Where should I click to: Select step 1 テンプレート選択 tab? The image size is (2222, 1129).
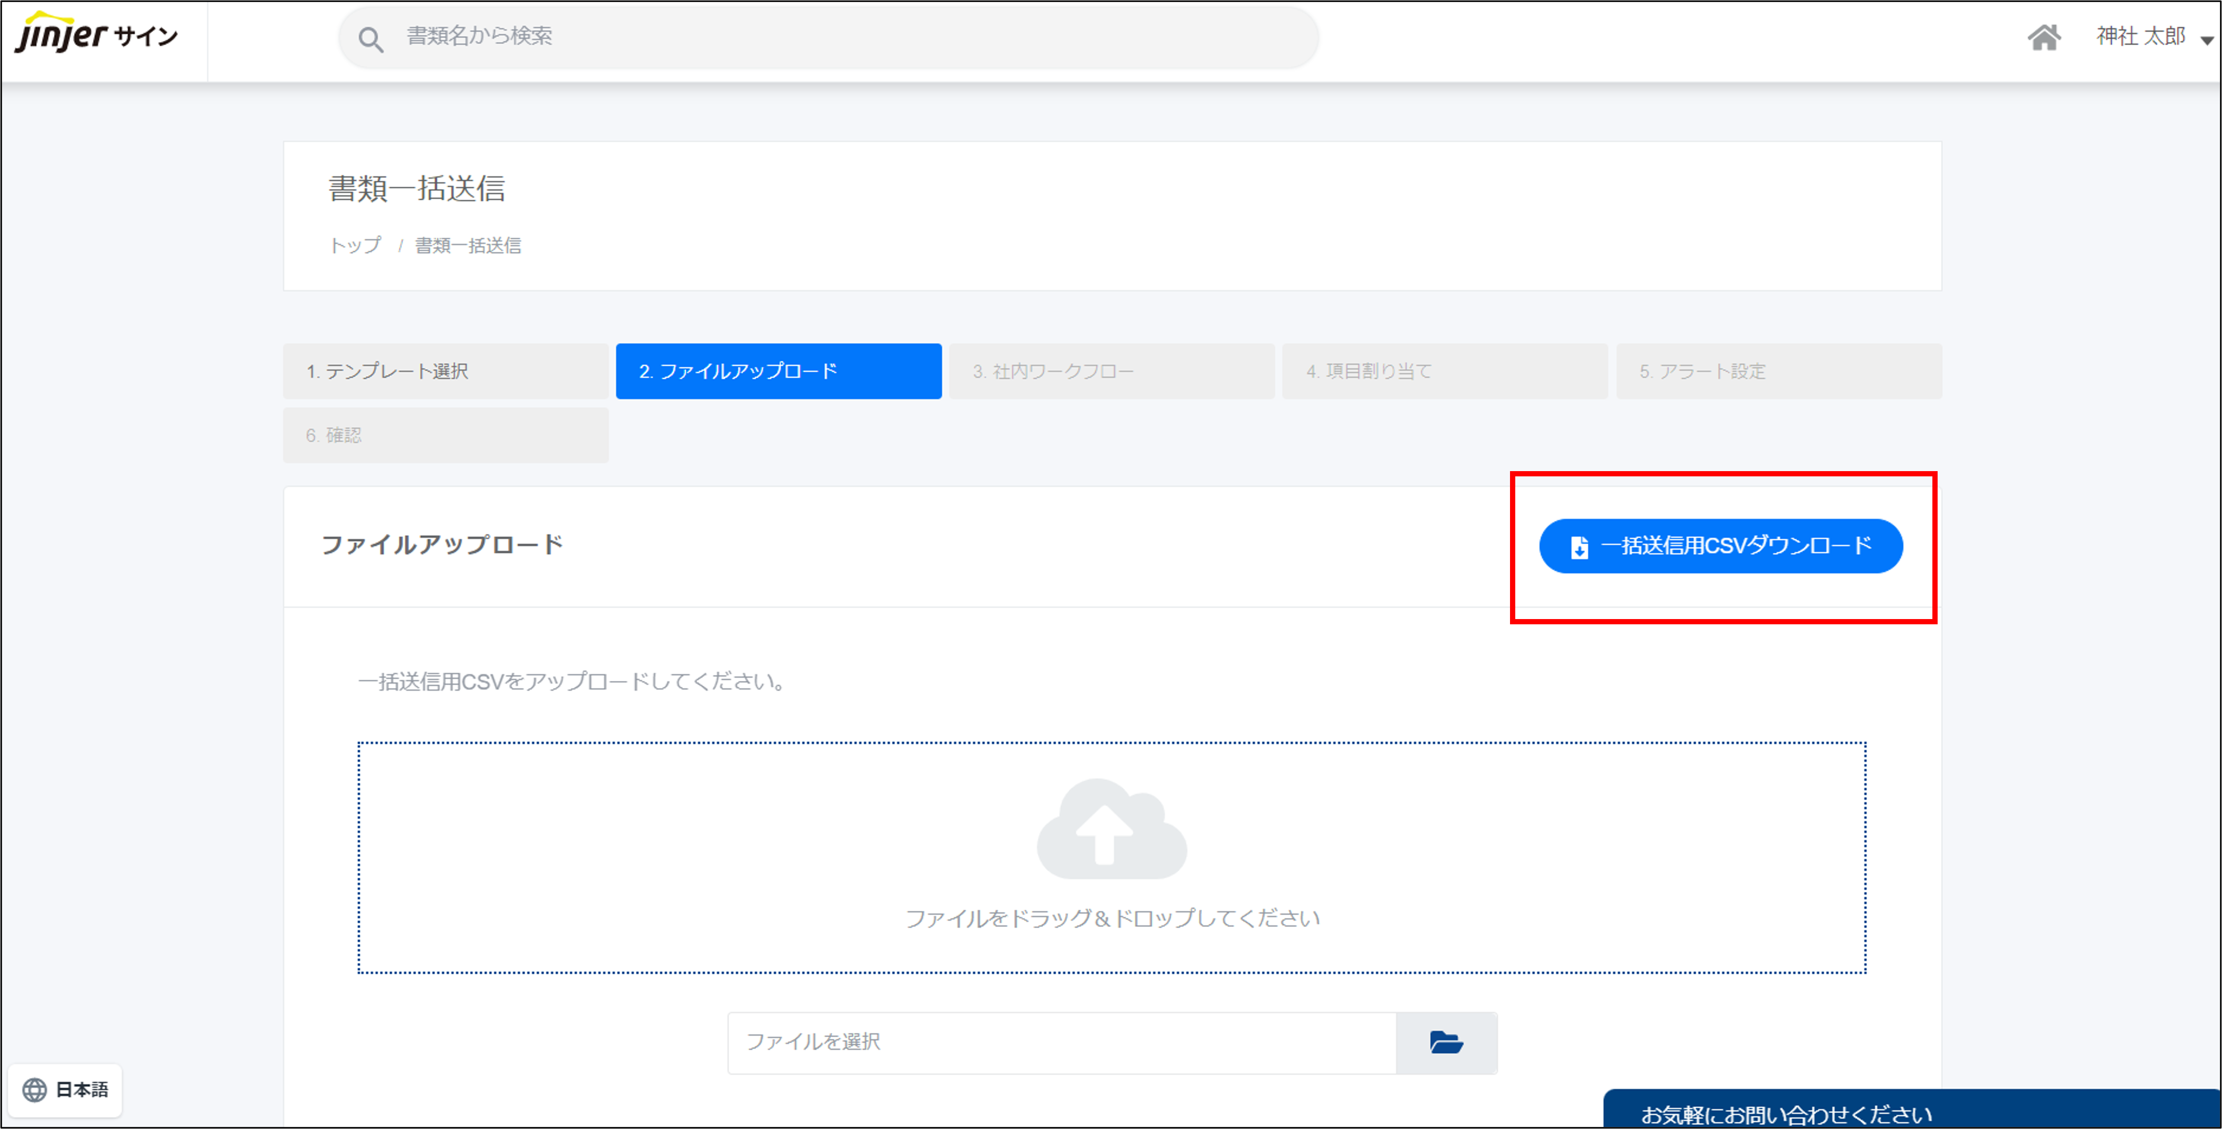point(445,371)
